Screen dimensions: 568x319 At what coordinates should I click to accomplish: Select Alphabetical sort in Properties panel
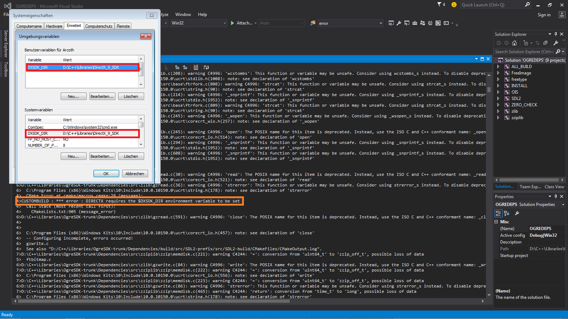click(507, 213)
